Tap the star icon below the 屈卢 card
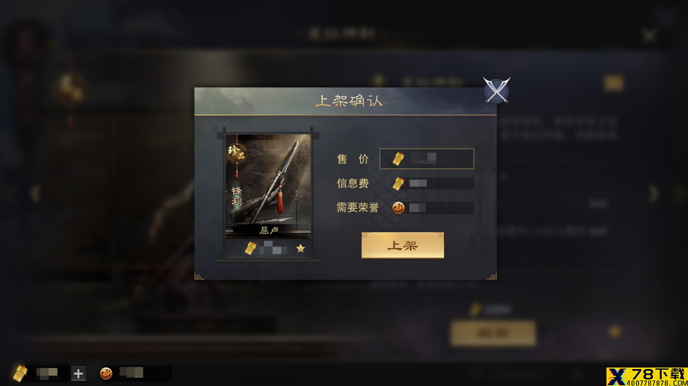This screenshot has height=386, width=688. click(301, 249)
